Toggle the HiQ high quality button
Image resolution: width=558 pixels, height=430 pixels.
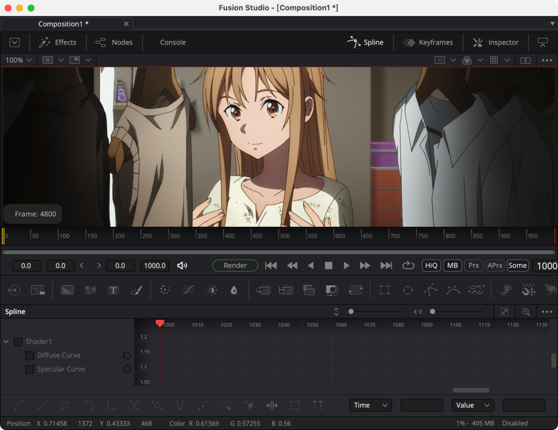point(431,265)
